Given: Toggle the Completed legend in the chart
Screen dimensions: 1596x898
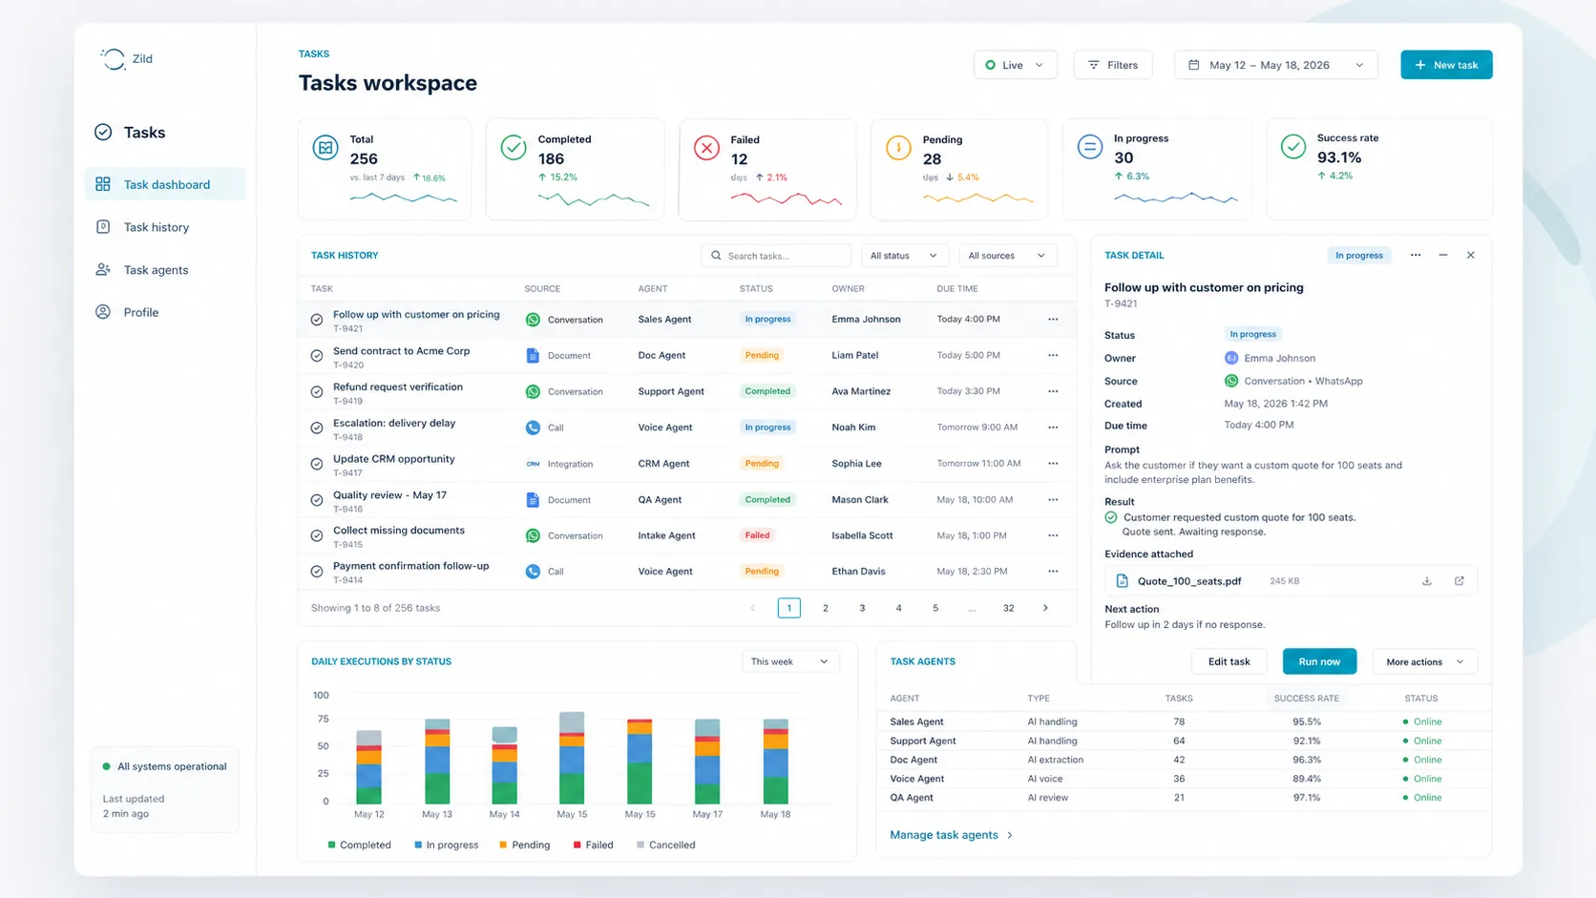Looking at the screenshot, I should (x=360, y=845).
